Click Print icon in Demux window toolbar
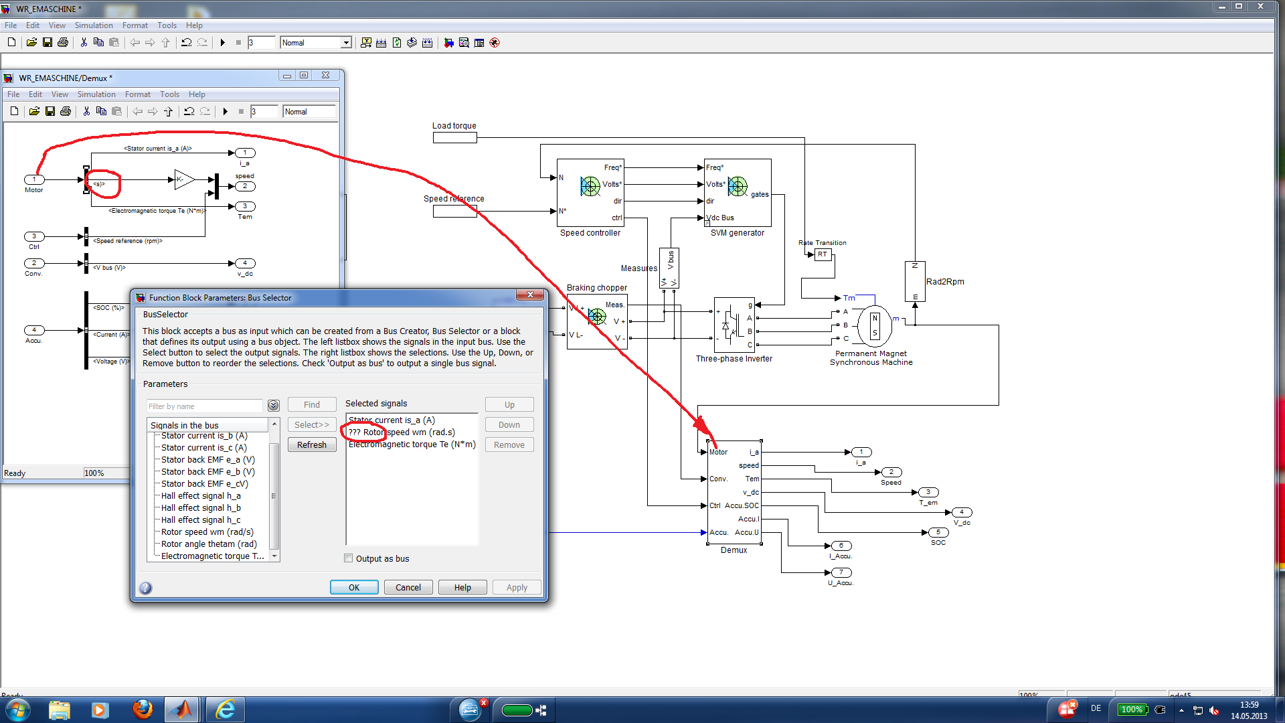 pyautogui.click(x=66, y=112)
